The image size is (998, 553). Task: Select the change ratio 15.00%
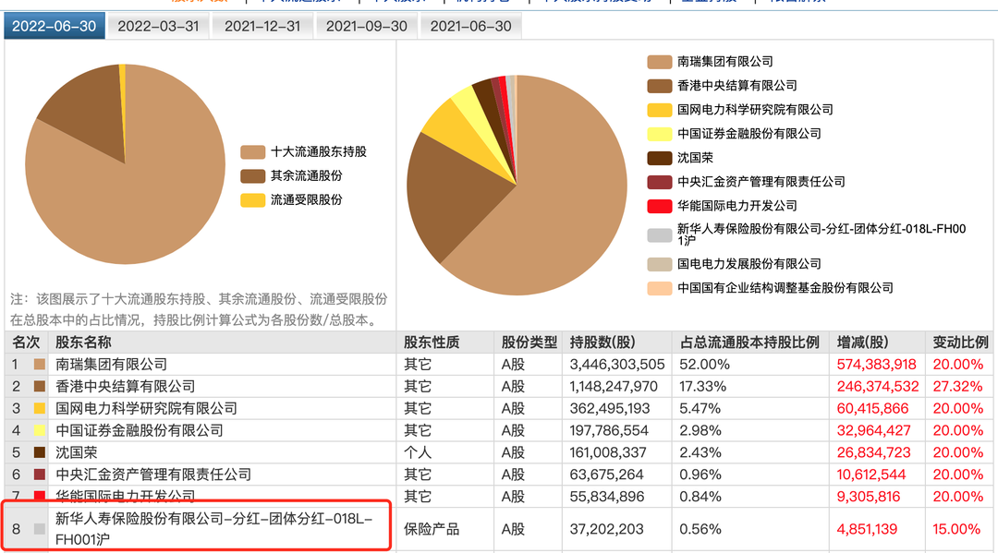pyautogui.click(x=956, y=529)
